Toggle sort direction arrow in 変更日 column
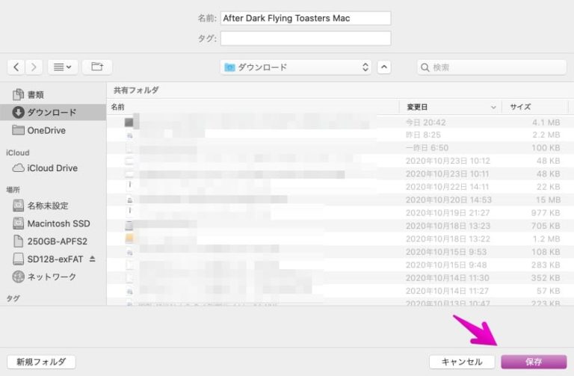Image resolution: width=574 pixels, height=376 pixels. tap(493, 108)
